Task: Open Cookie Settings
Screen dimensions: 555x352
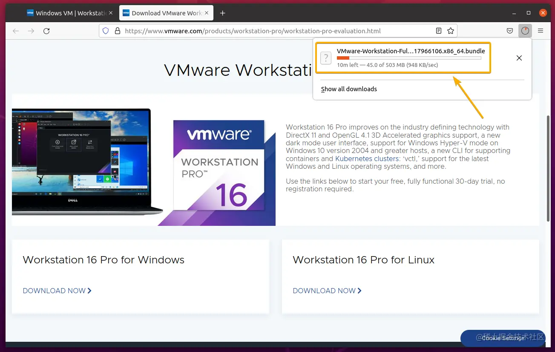Action: coord(503,338)
